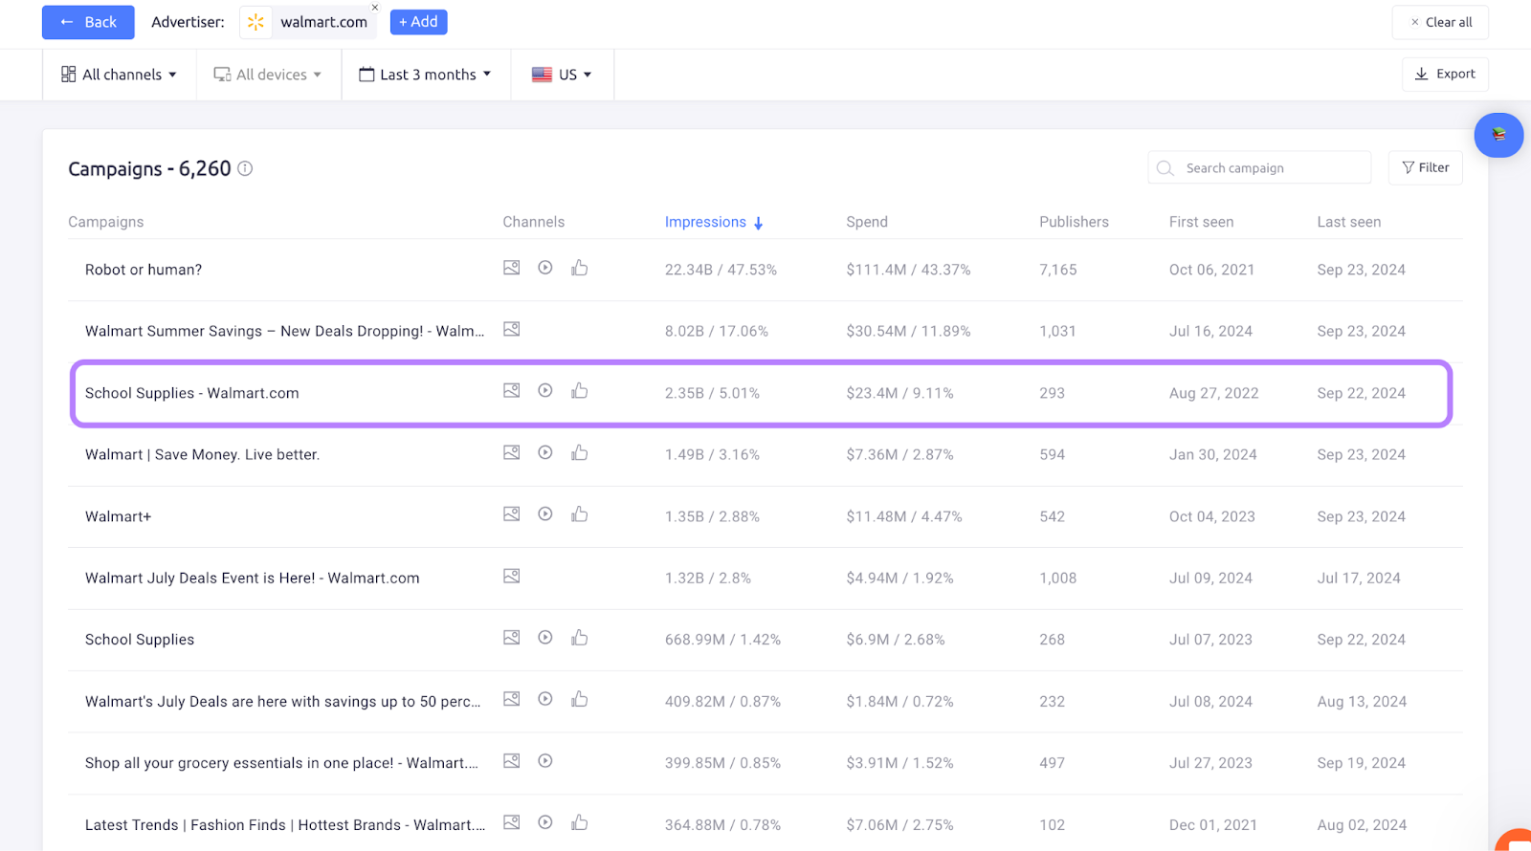Click social icon in Walmart's July Deals savings row
The height and width of the screenshot is (851, 1531).
[580, 699]
